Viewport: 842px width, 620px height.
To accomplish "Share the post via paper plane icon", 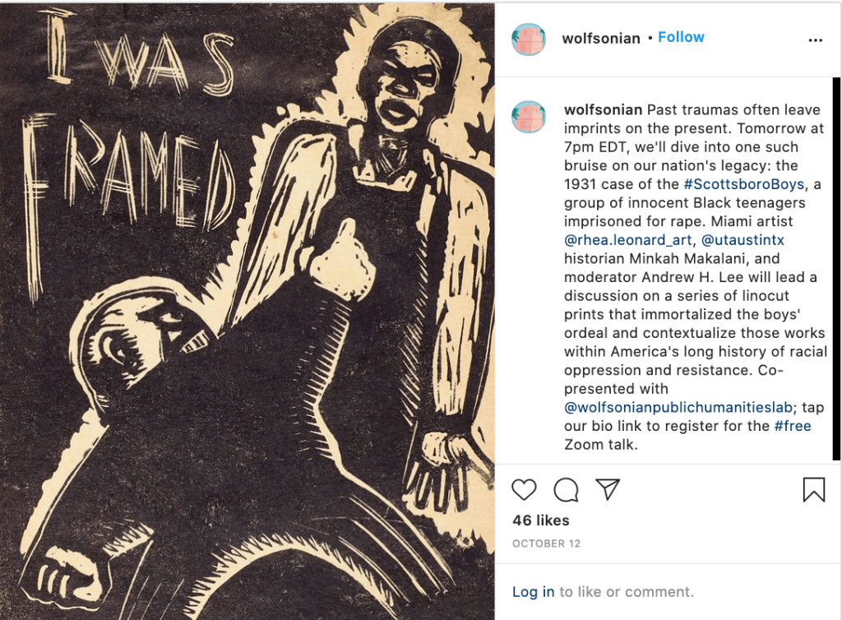I will 608,489.
